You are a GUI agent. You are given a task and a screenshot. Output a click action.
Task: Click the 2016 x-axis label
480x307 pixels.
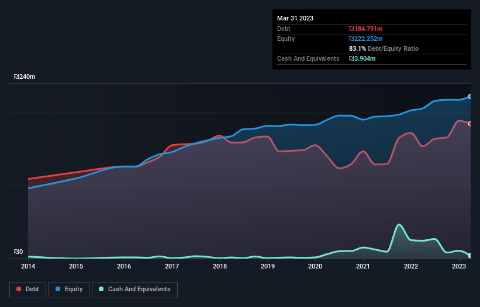pyautogui.click(x=124, y=266)
